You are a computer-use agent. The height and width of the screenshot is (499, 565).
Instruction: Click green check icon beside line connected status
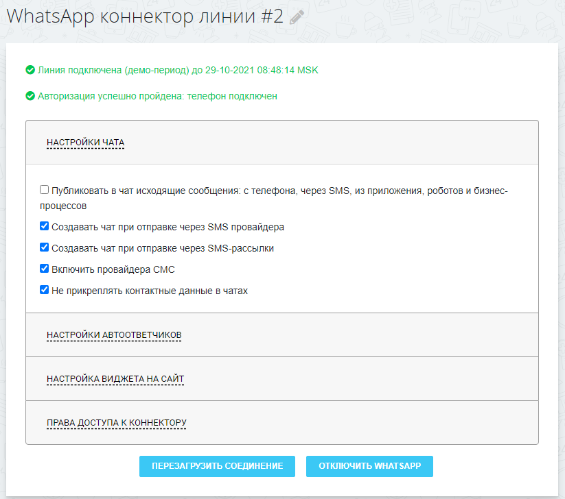pos(30,70)
